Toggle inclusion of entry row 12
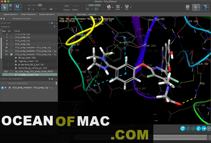This screenshot has height=143, width=211. click(11, 54)
